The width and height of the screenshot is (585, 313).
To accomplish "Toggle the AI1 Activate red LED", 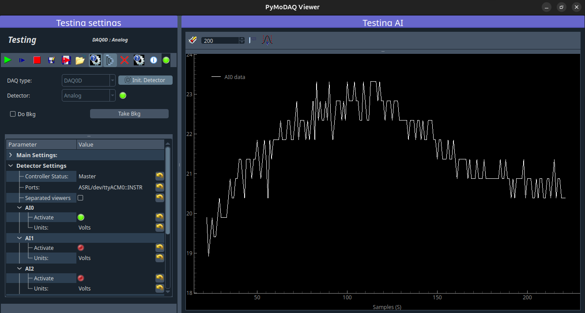I will coord(81,248).
